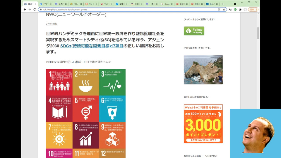Click the browser forward arrow
The image size is (281, 158).
click(x=30, y=9)
